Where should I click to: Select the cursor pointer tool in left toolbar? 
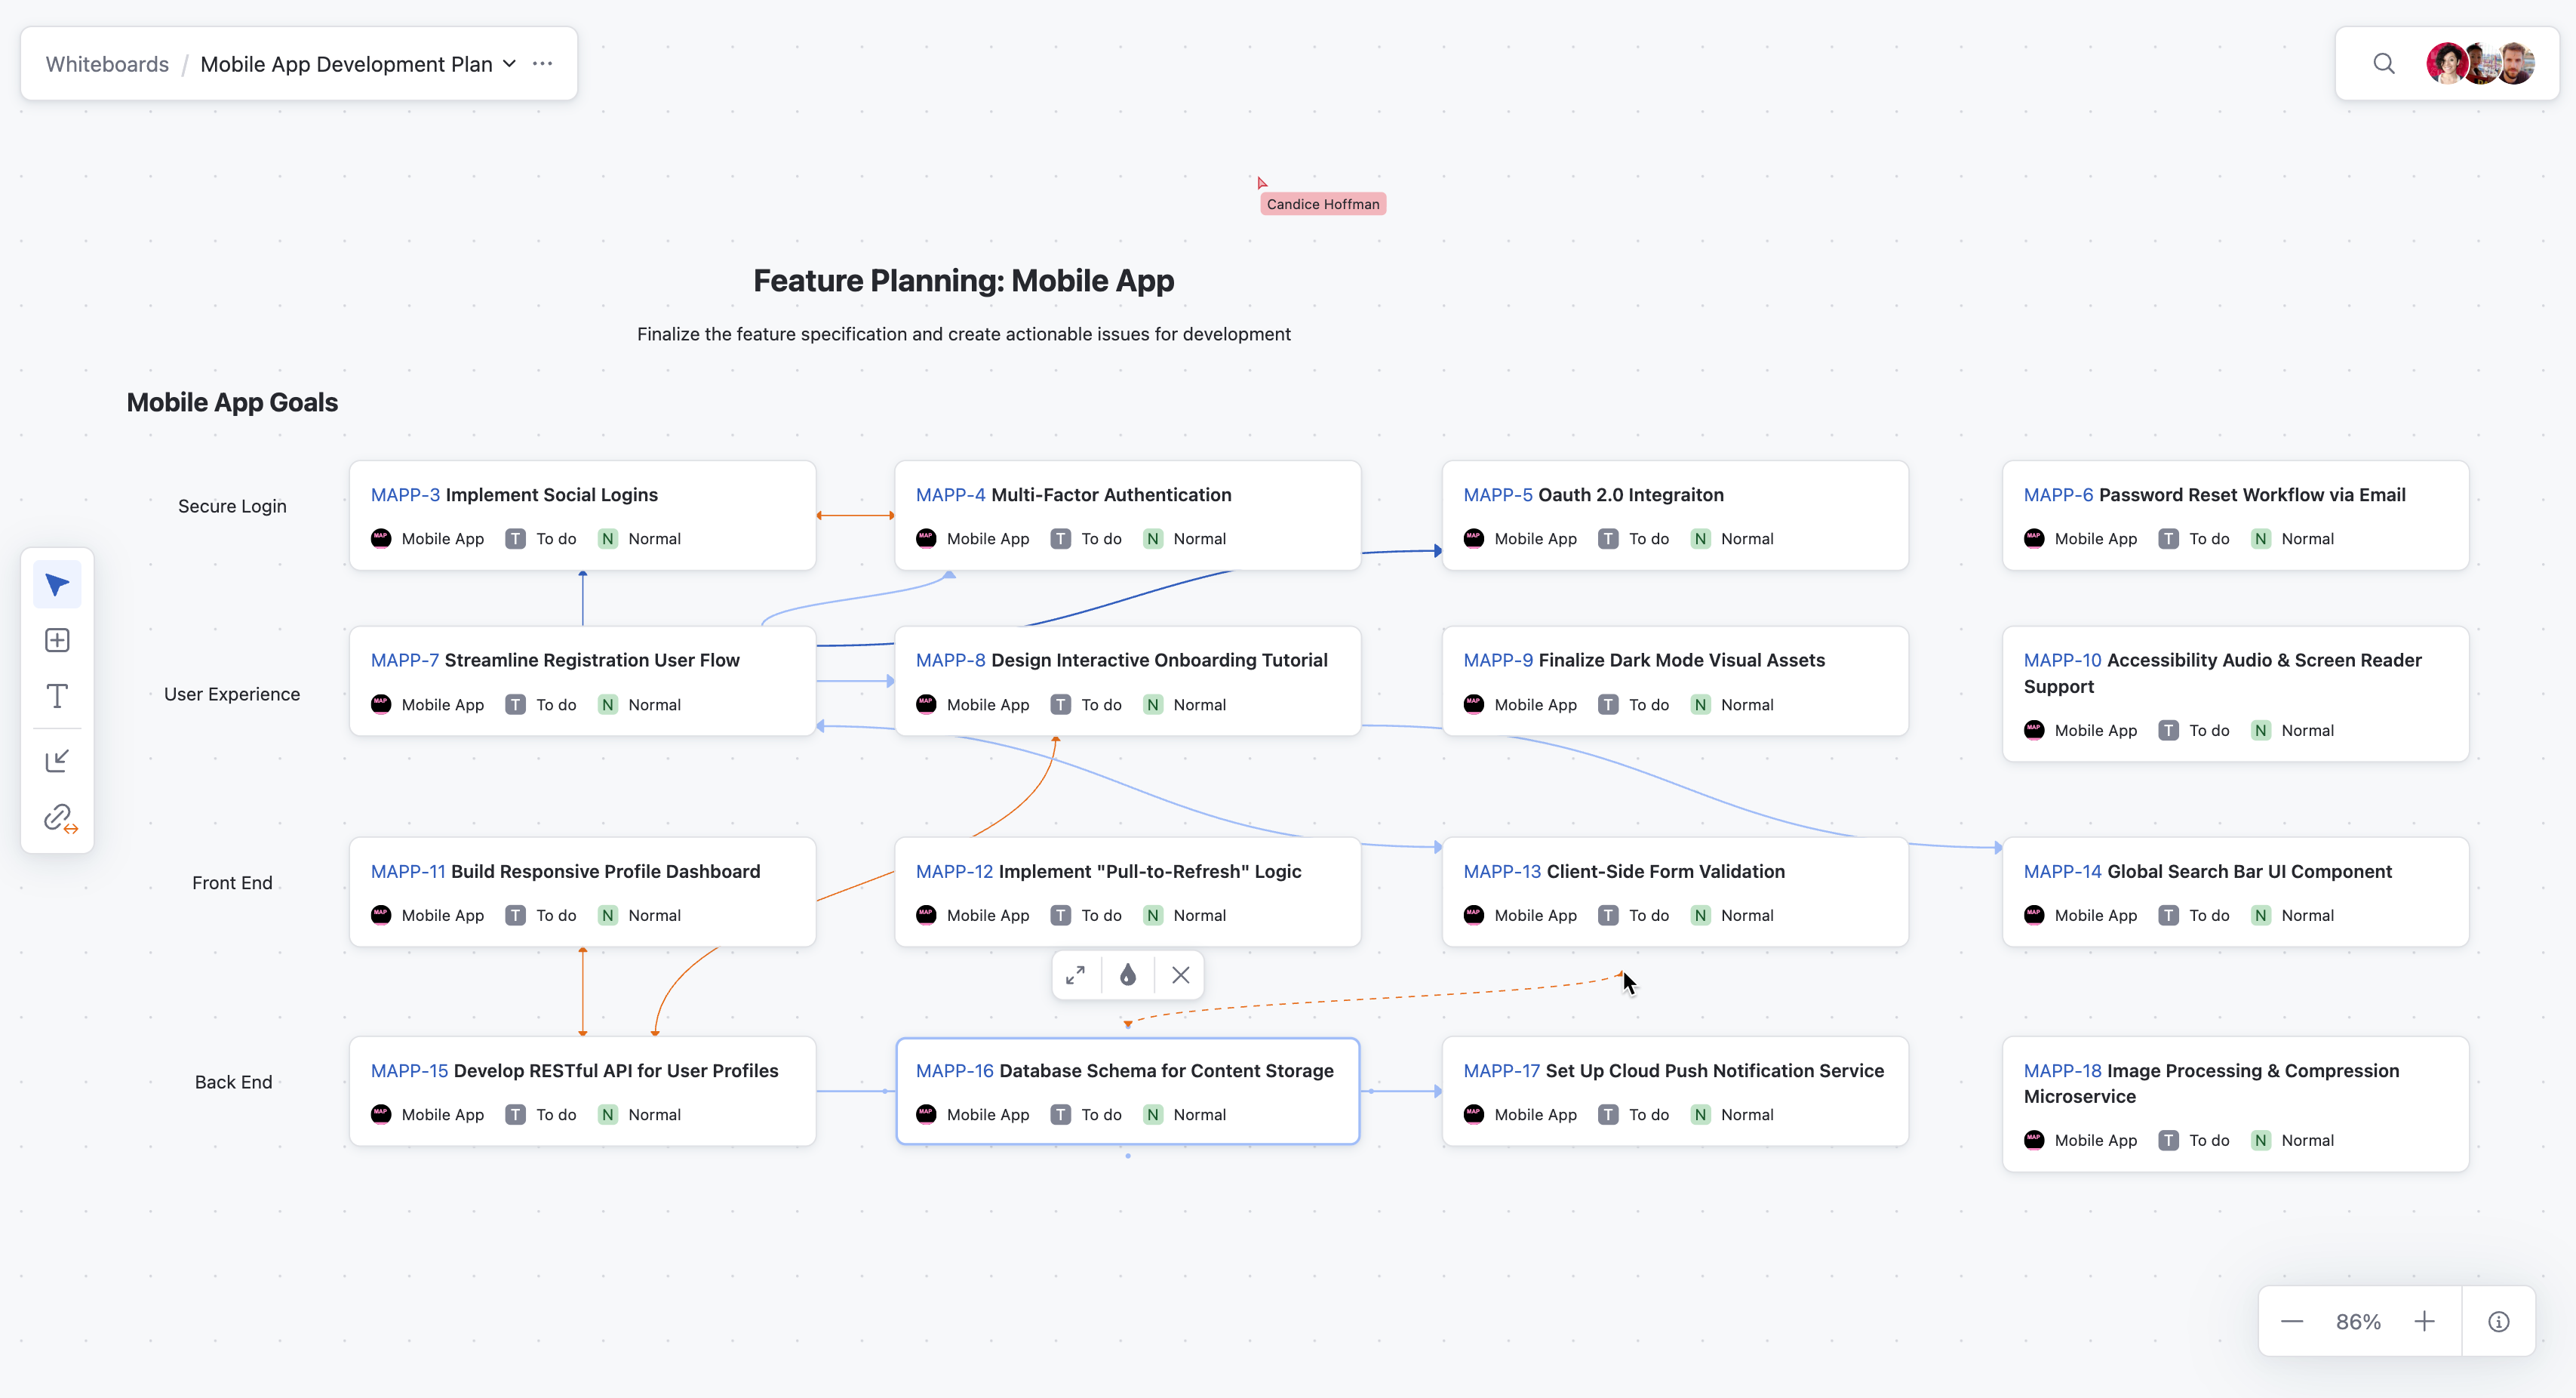(57, 584)
